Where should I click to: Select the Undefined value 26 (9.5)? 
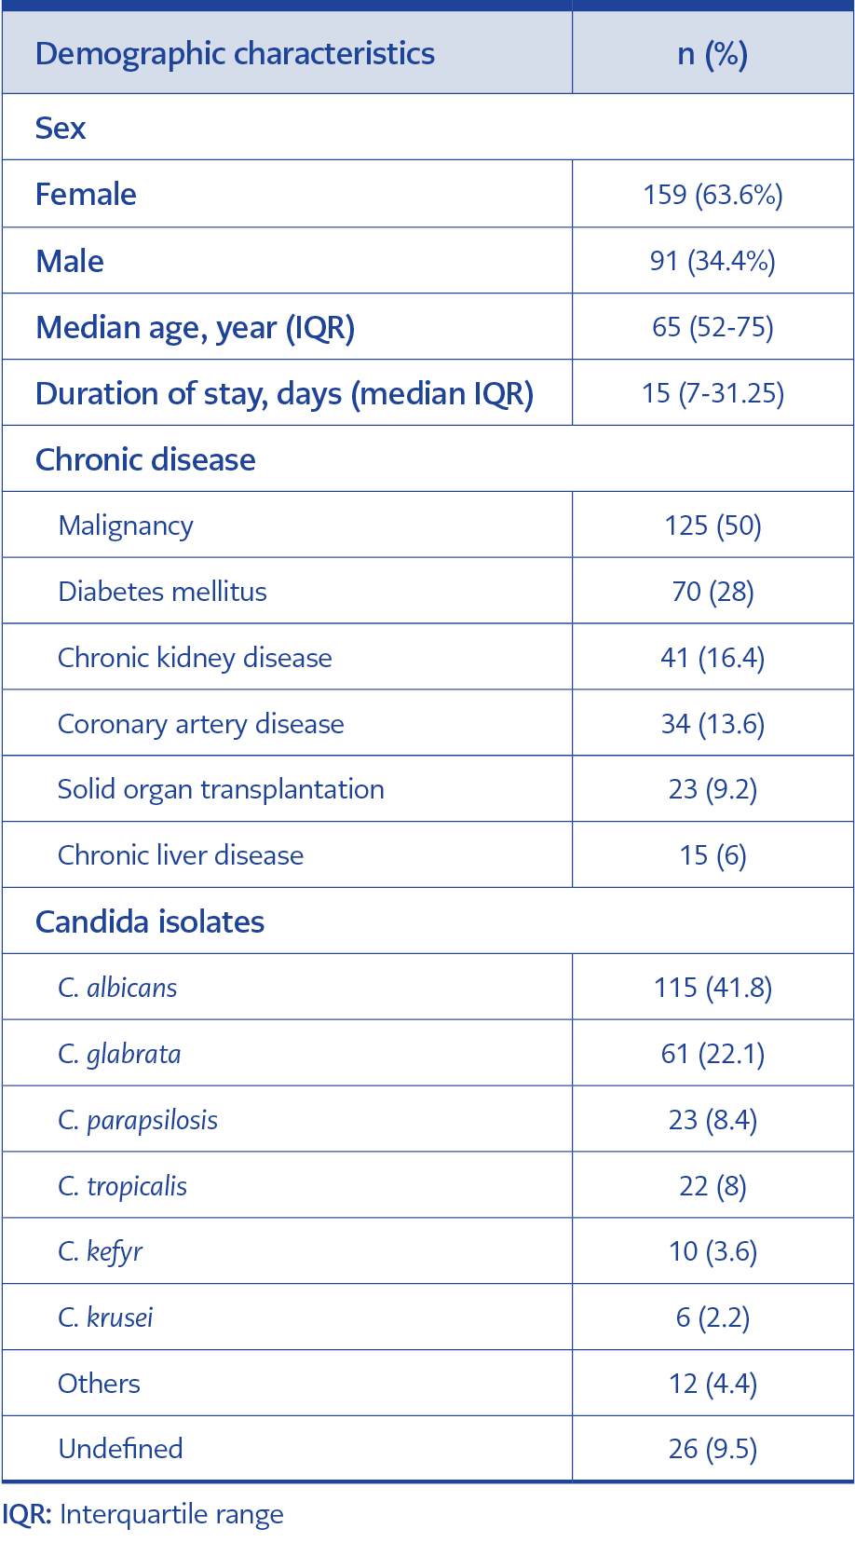(712, 1449)
